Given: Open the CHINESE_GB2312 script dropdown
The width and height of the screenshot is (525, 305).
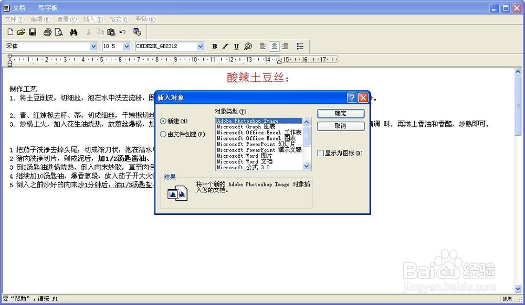Looking at the screenshot, I should click(x=201, y=47).
